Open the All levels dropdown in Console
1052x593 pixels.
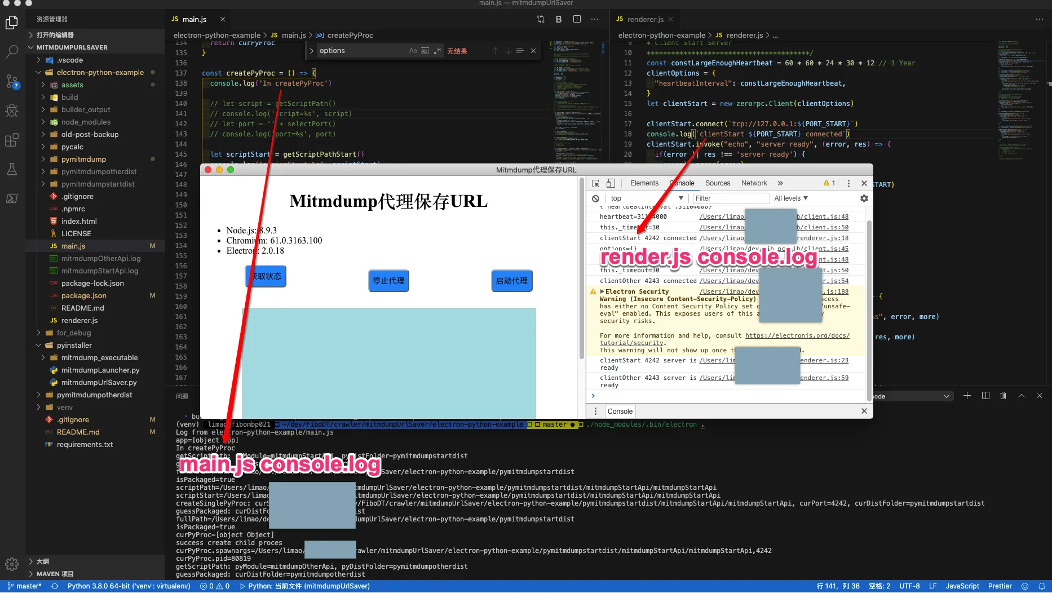(791, 198)
